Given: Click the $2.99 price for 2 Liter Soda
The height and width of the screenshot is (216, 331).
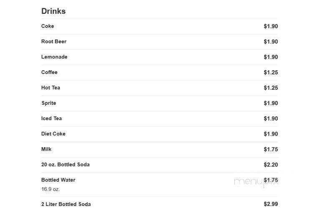Looking at the screenshot, I should click(x=271, y=204).
